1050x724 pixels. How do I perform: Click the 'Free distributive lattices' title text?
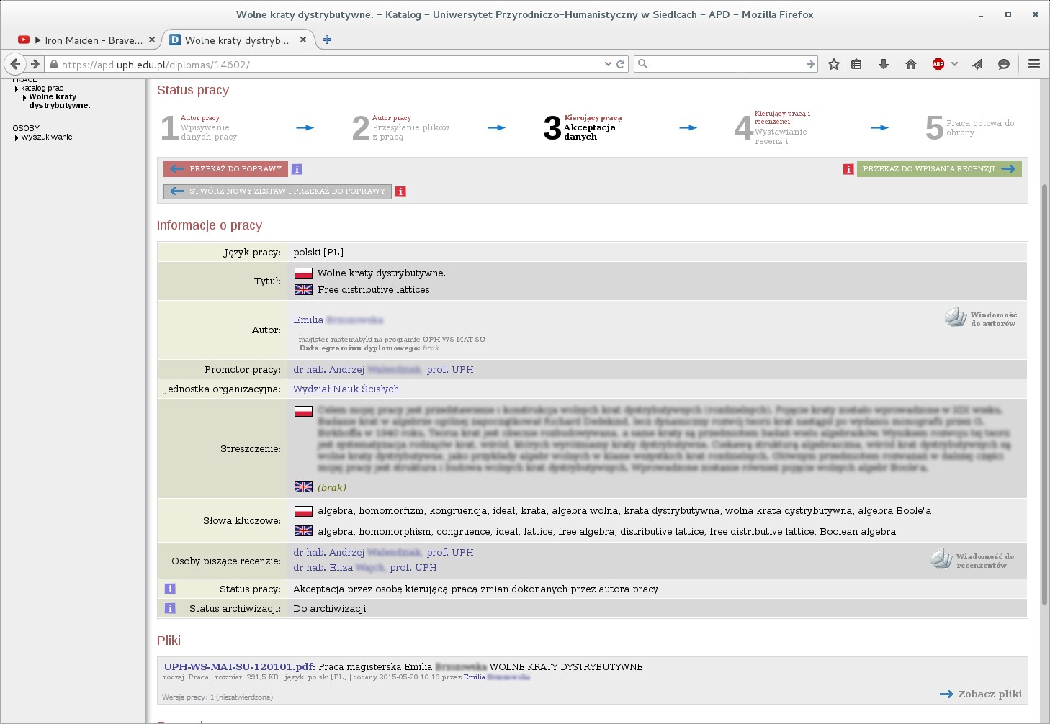[374, 289]
